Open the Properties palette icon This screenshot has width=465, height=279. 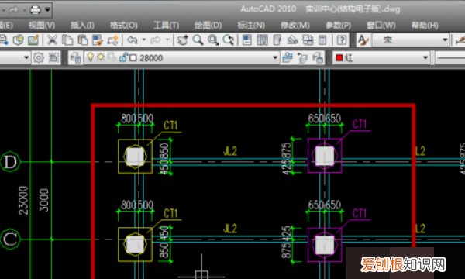(x=247, y=40)
